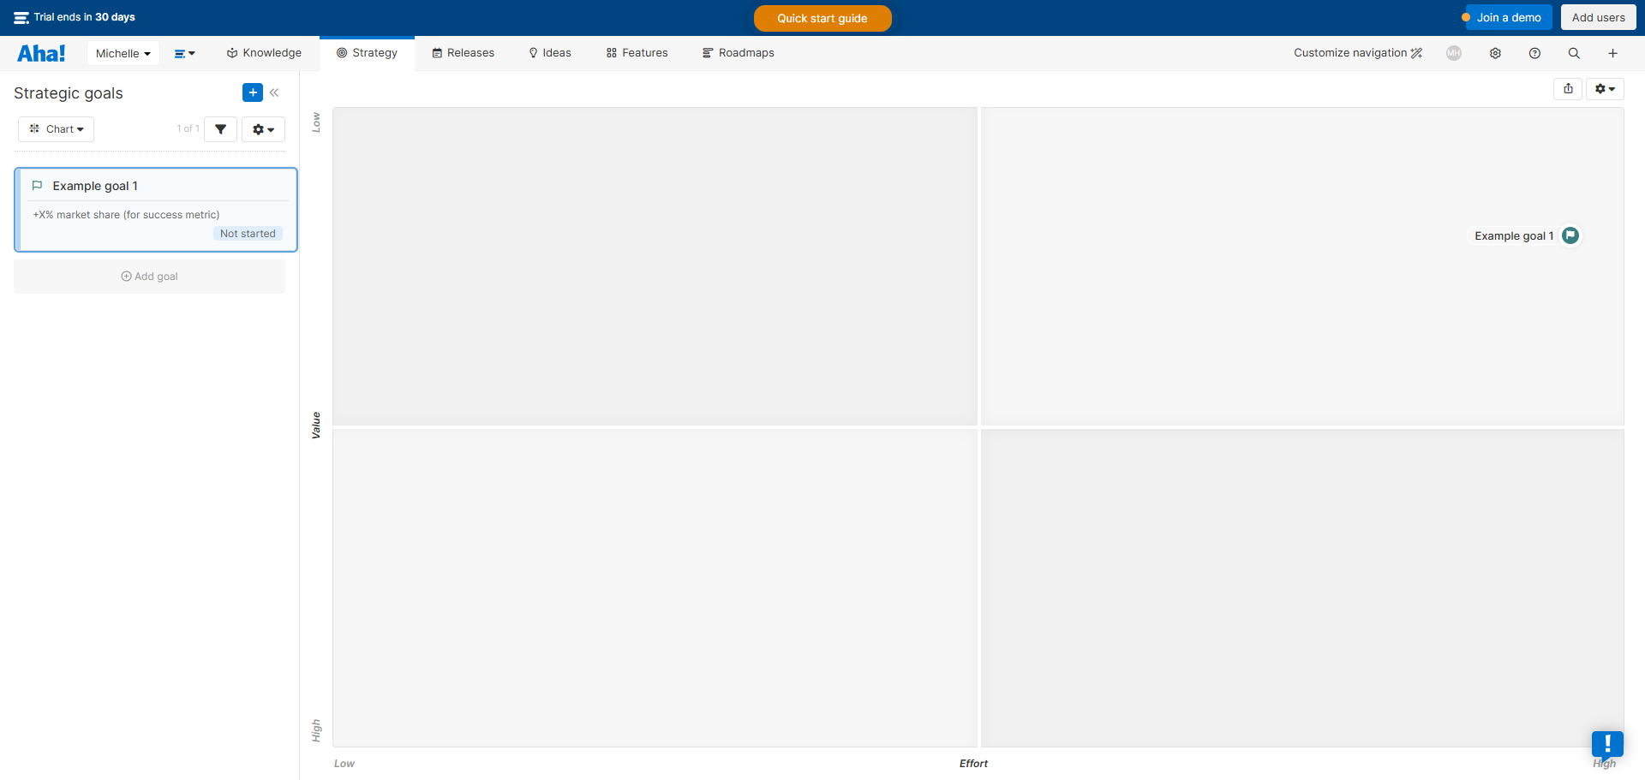
Task: Open the help question mark icon
Action: [1534, 53]
